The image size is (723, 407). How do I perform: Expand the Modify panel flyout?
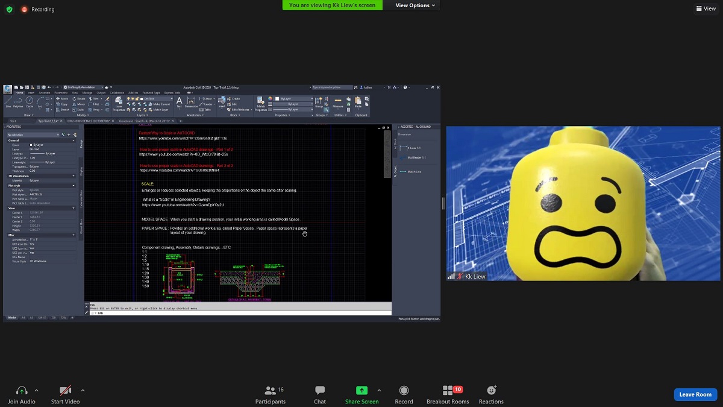coord(83,115)
